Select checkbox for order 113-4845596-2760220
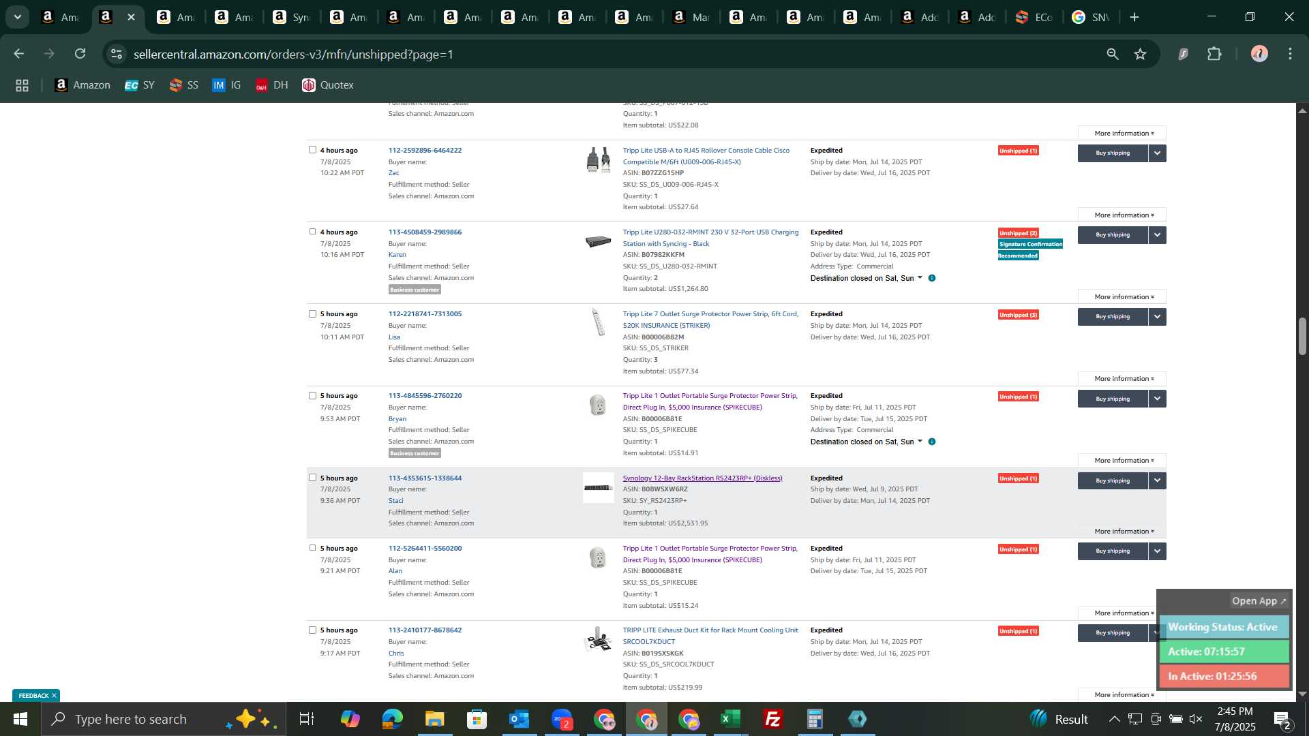 click(x=312, y=396)
